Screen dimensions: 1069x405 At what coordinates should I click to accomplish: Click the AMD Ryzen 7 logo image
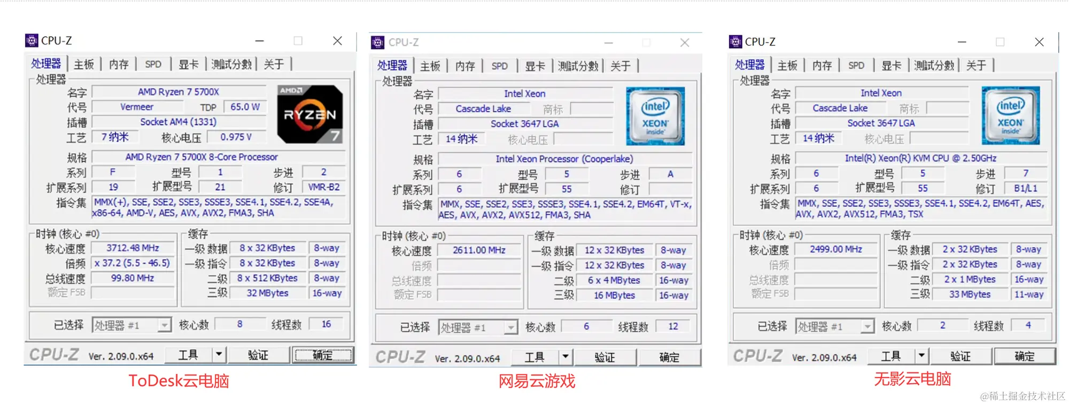[310, 114]
